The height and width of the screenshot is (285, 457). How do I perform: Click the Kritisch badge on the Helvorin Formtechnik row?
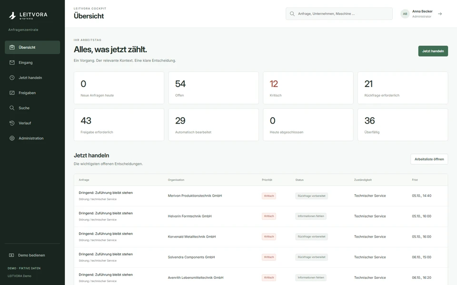(268, 216)
